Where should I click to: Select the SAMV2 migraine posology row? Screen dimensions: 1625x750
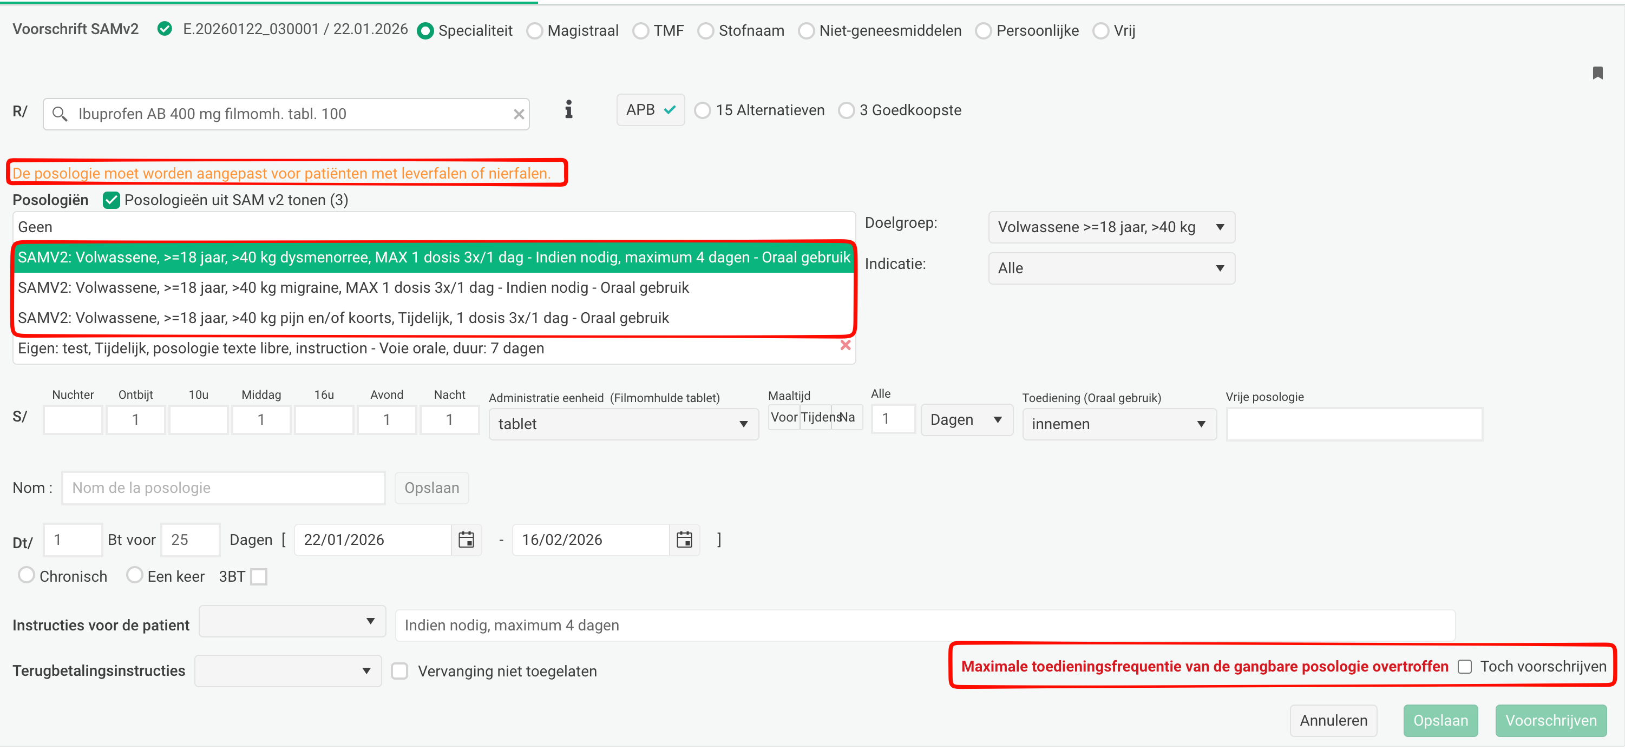click(353, 288)
